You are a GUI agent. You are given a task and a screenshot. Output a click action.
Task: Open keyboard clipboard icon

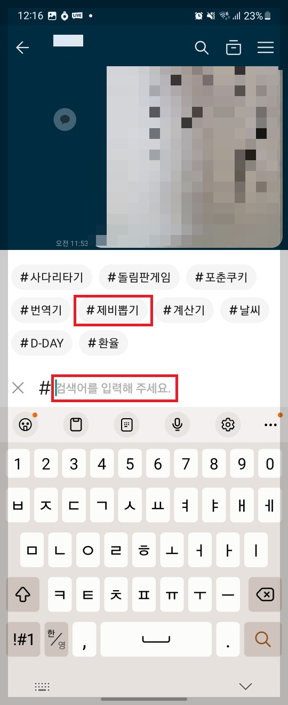(x=76, y=425)
